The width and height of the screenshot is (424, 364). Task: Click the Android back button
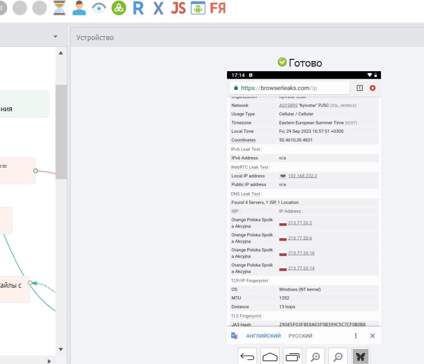click(247, 357)
